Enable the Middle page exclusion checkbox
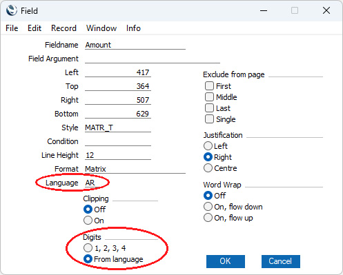343x275 pixels. pyautogui.click(x=209, y=97)
